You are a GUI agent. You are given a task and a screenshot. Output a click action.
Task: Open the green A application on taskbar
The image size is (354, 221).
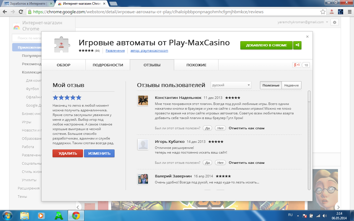[59, 215]
